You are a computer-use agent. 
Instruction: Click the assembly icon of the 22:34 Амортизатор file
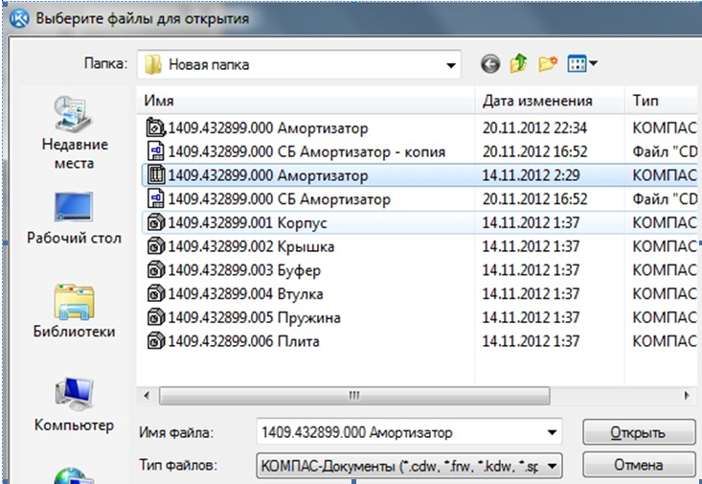point(156,127)
